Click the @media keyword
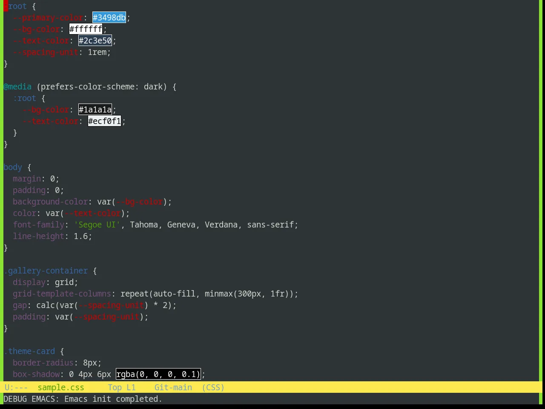 (x=17, y=86)
